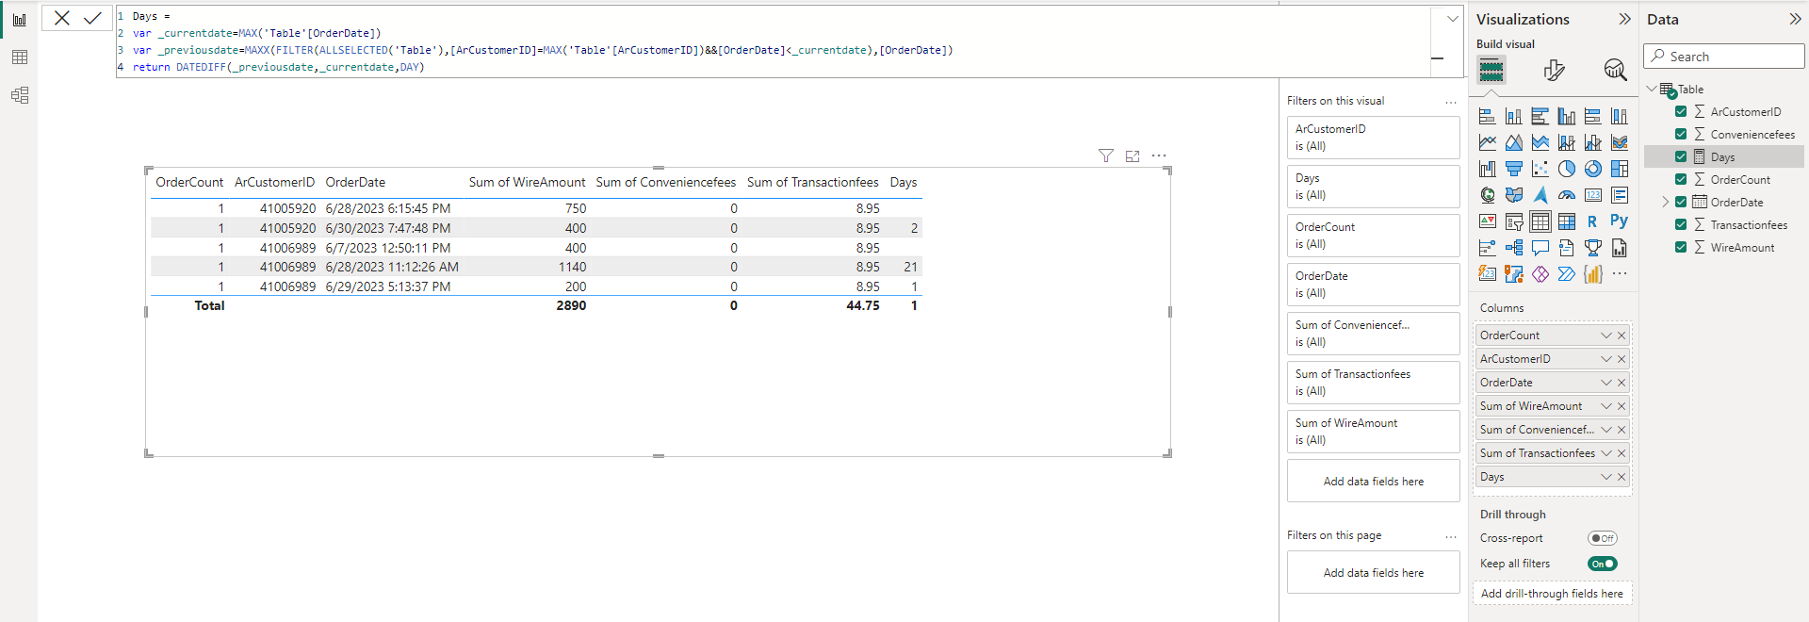Open the Report view in left sidebar
Image resolution: width=1809 pixels, height=622 pixels.
pyautogui.click(x=20, y=20)
